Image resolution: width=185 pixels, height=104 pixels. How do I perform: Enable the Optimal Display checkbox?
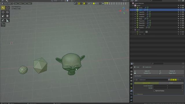click(154, 91)
